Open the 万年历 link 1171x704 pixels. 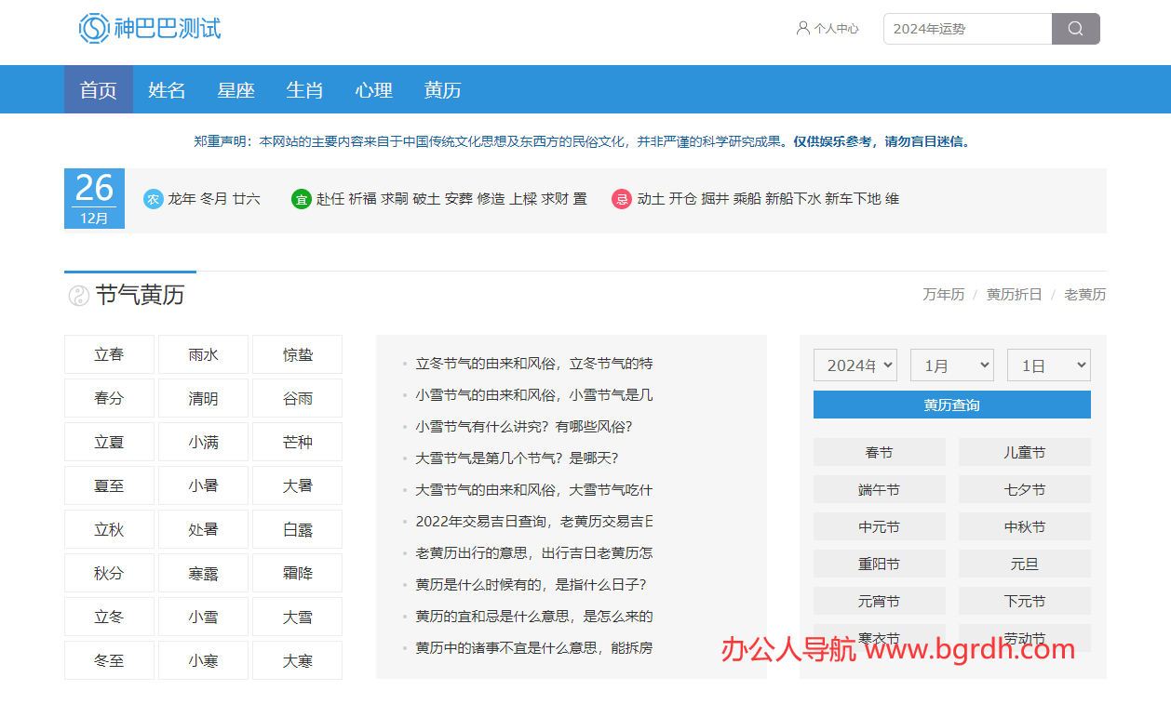(943, 295)
